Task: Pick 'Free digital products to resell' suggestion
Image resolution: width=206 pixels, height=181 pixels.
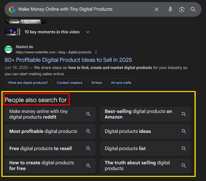Action: pos(41,148)
